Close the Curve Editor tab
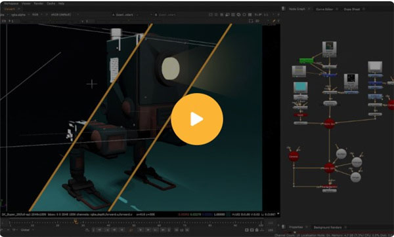Viewport: 394px width, 237px height. point(337,9)
